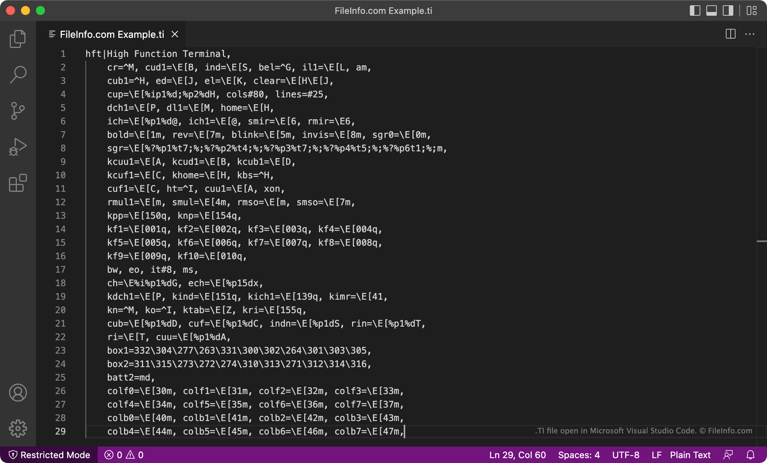
Task: Open the Extensions view
Action: (x=18, y=183)
